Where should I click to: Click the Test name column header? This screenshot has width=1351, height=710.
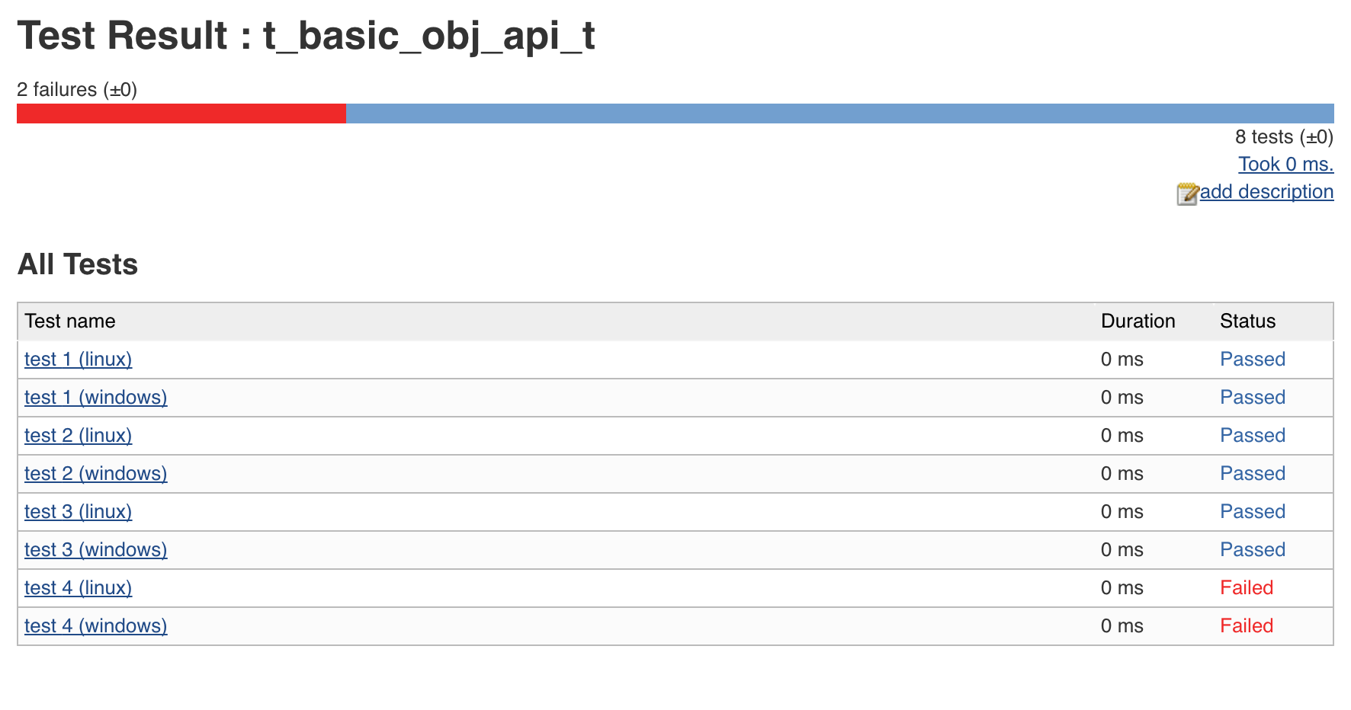coord(70,321)
